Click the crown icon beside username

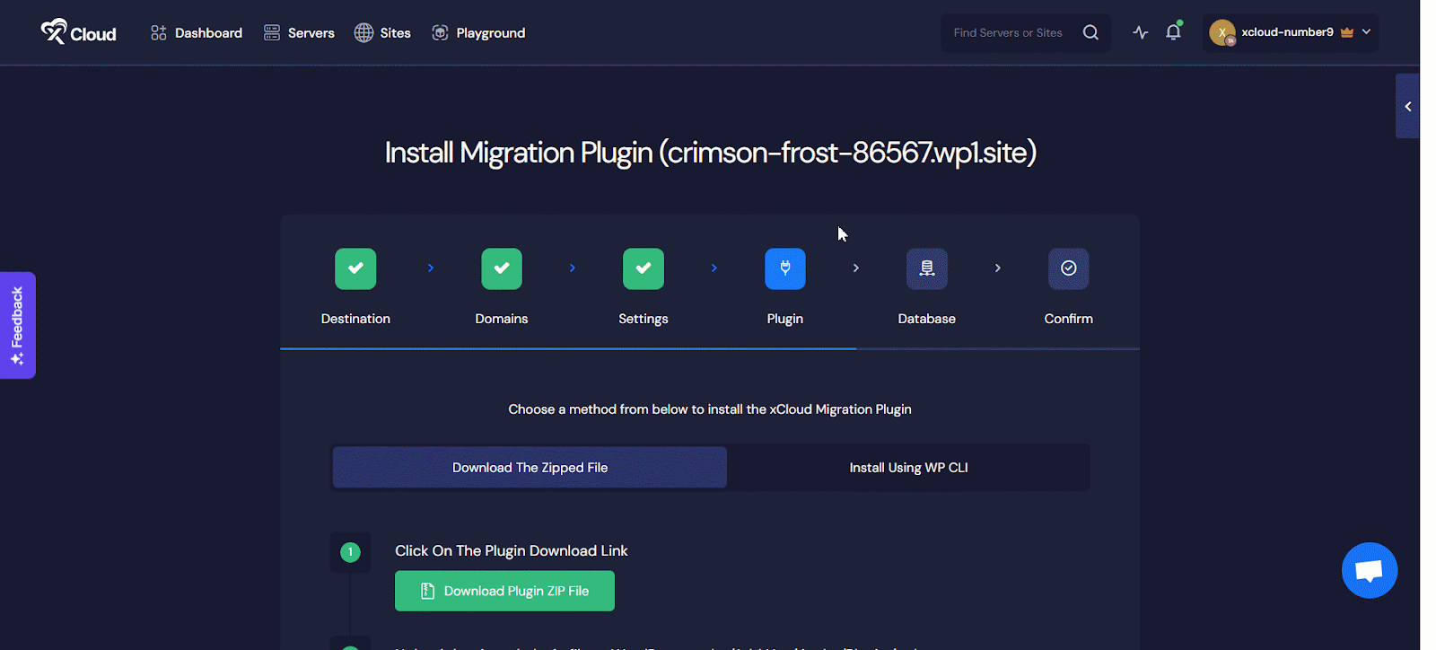1347,32
